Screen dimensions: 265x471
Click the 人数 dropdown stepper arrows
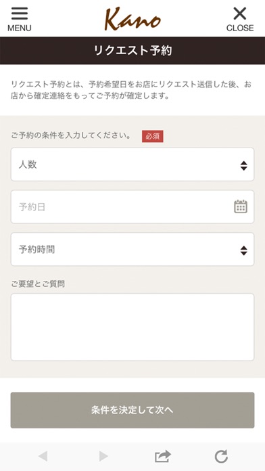pyautogui.click(x=243, y=166)
